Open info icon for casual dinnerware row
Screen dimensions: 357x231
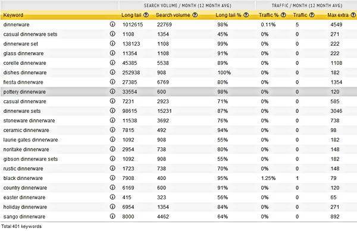click(112, 101)
